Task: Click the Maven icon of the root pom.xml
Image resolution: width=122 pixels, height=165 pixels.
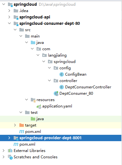Action: pyautogui.click(x=16, y=144)
